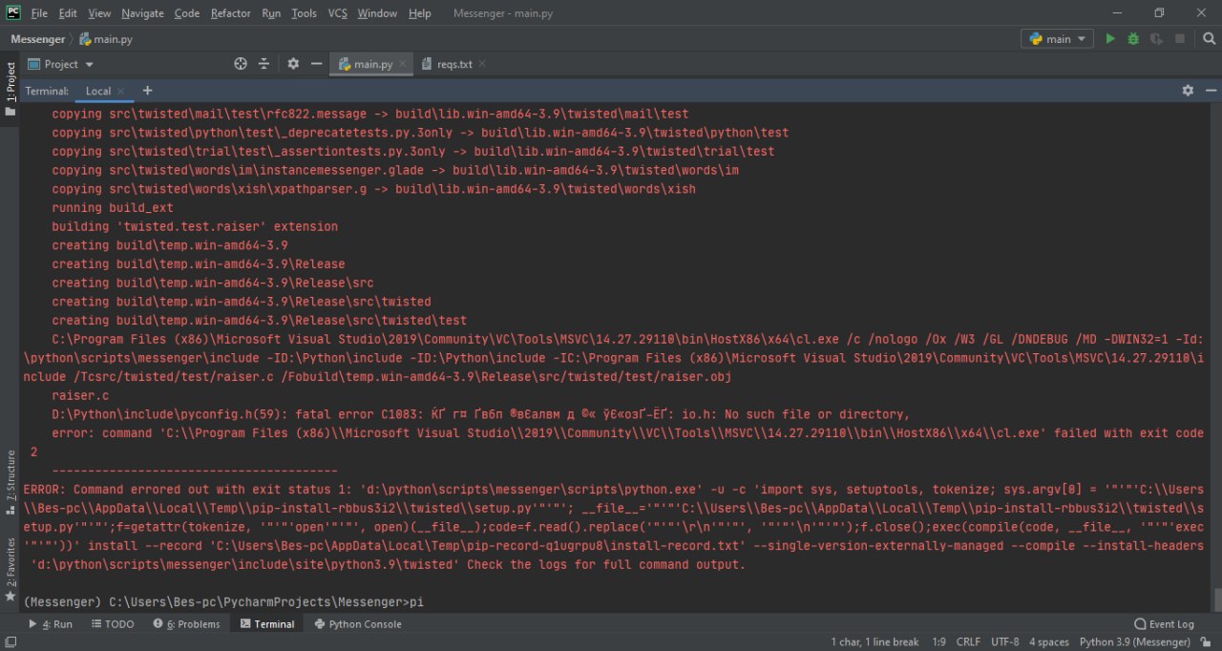The height and width of the screenshot is (651, 1222).
Task: Open the TODO tool window
Action: [x=113, y=624]
